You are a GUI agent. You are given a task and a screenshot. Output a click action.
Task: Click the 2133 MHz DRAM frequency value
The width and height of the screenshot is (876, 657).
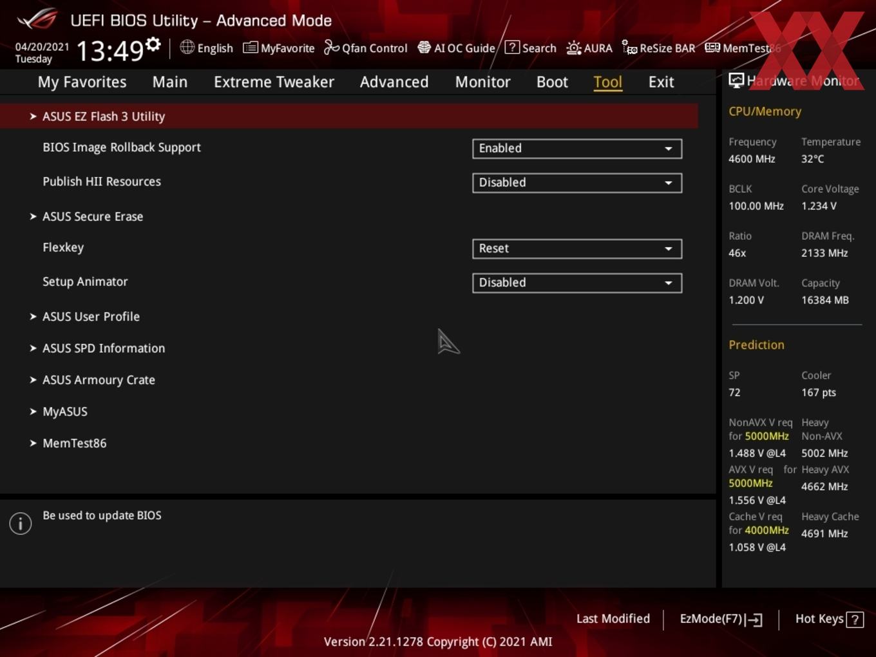pyautogui.click(x=824, y=253)
